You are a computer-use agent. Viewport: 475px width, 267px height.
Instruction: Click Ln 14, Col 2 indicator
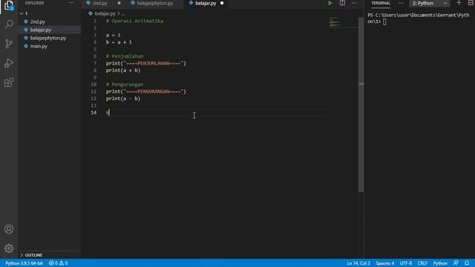[358, 263]
